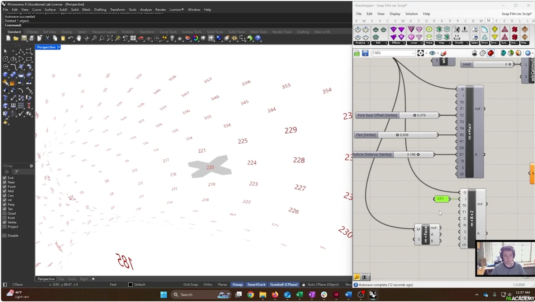Viewport: 535px width, 302px height.
Task: Expand the Modify panel plus button
Action: click(468, 43)
